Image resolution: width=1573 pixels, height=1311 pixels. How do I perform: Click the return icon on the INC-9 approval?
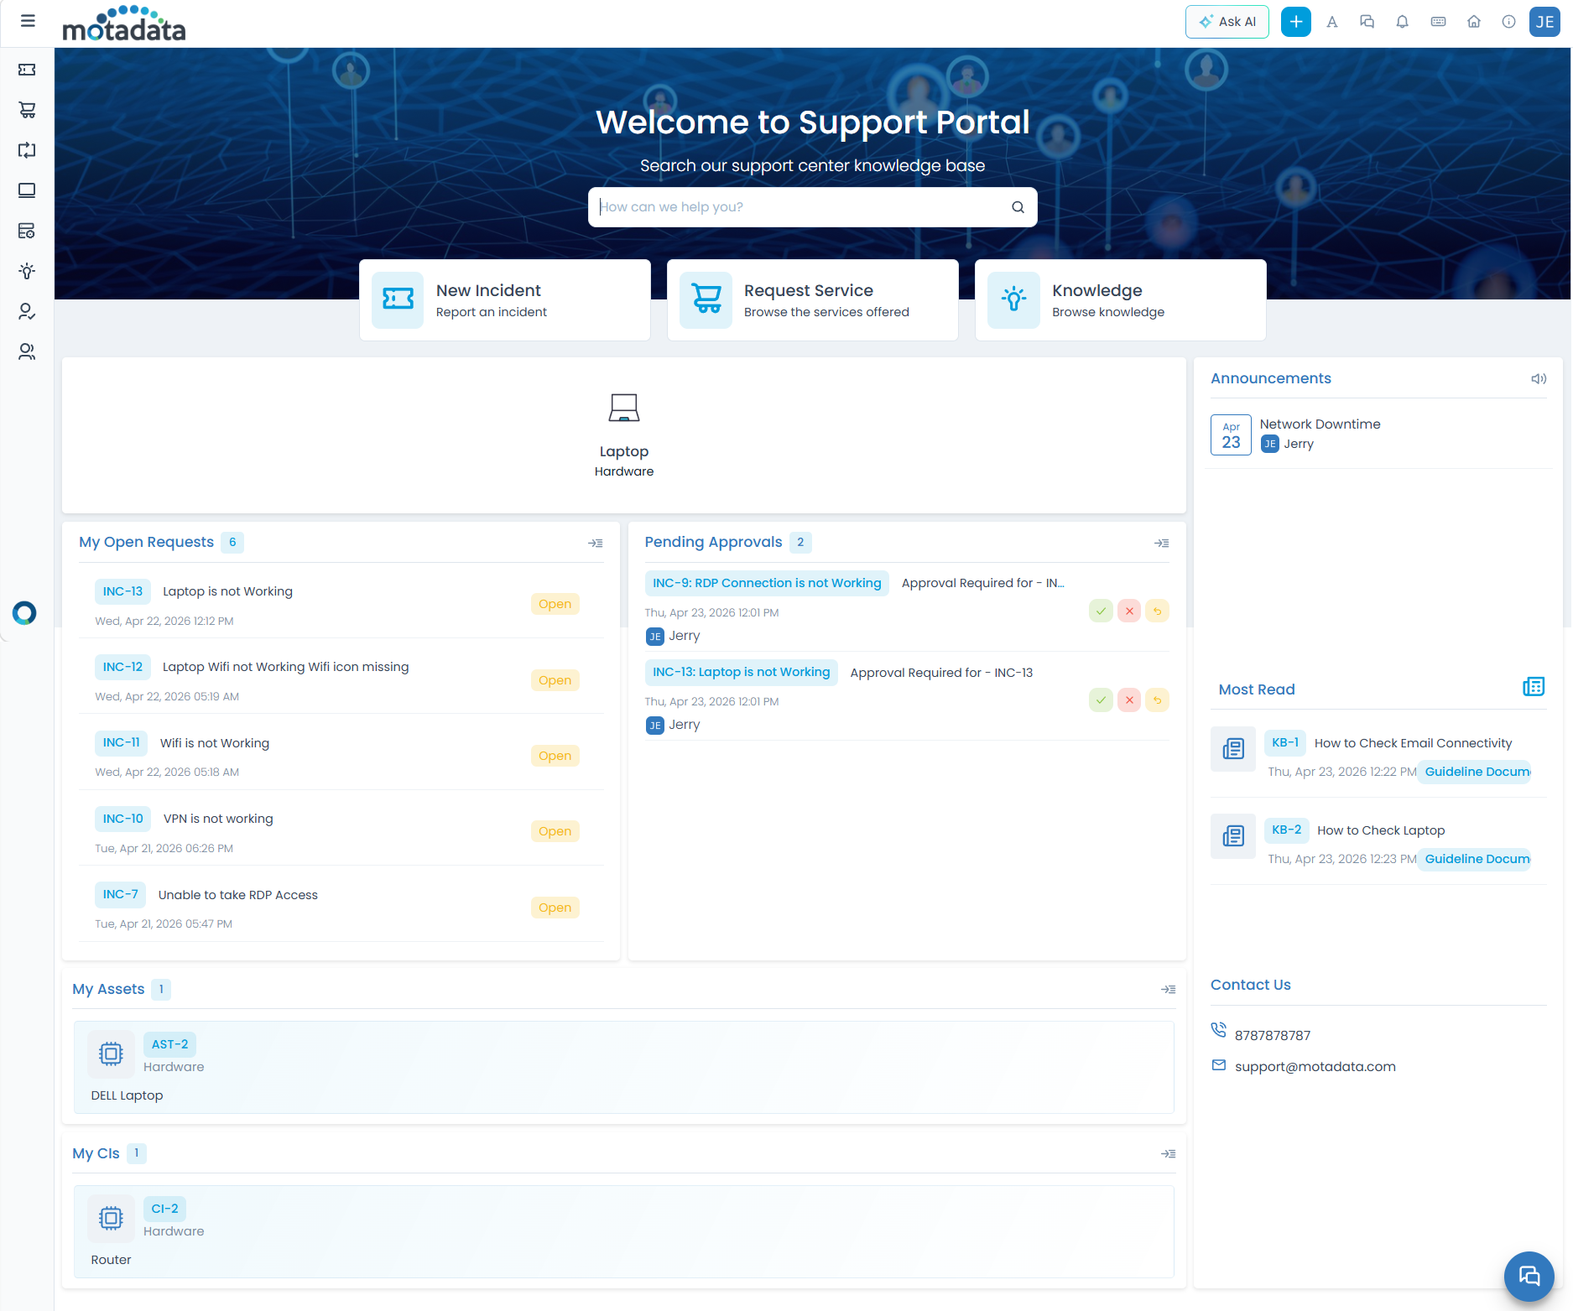coord(1157,611)
